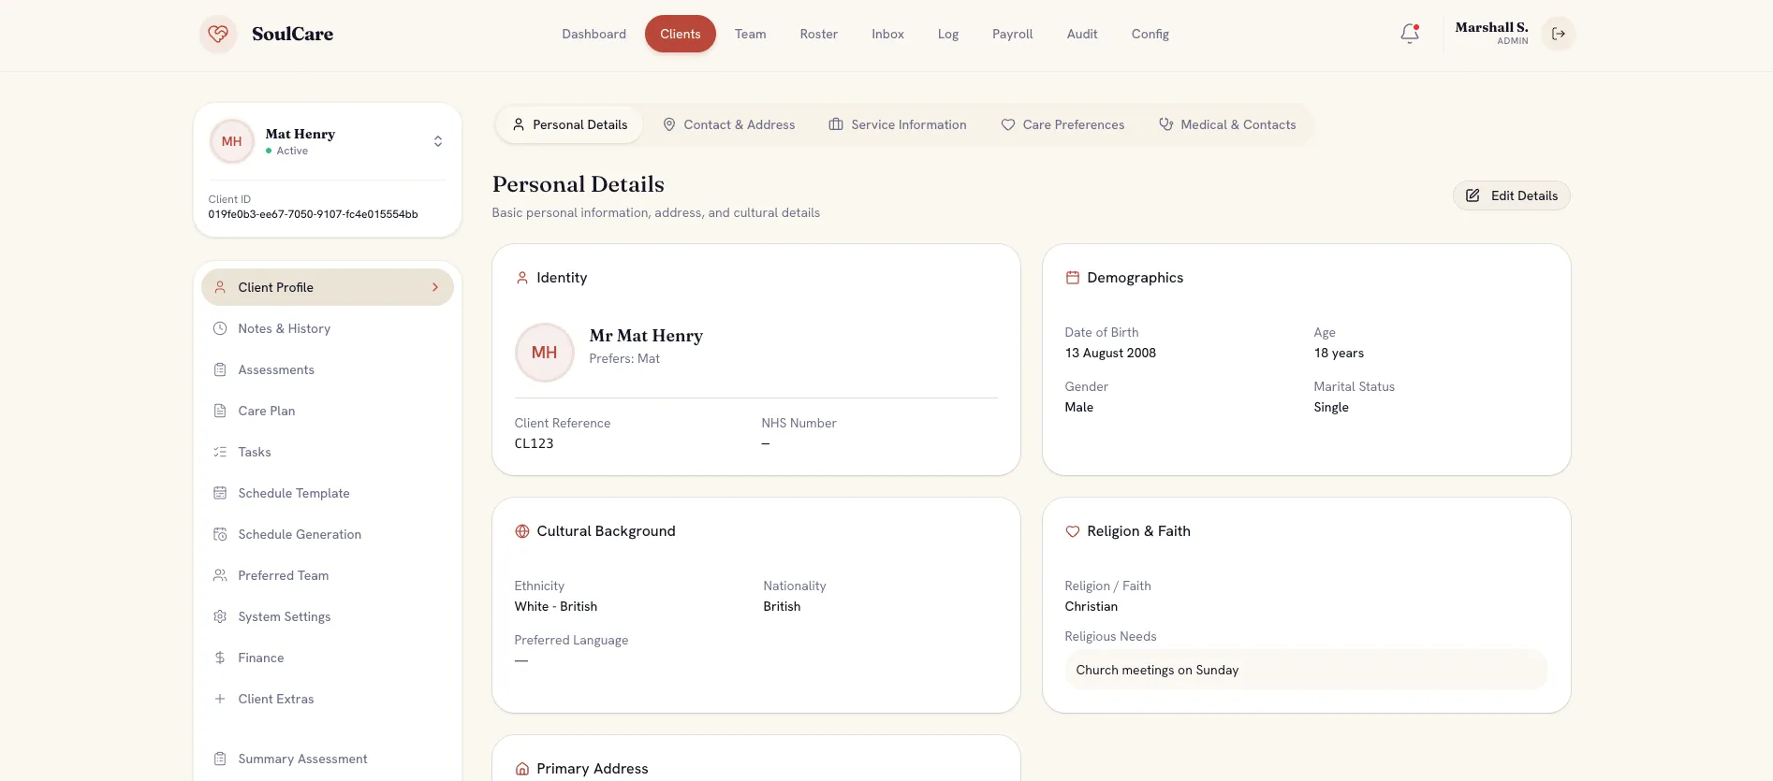This screenshot has width=1773, height=781.
Task: Click the Client Extras plus icon
Action: point(220,699)
